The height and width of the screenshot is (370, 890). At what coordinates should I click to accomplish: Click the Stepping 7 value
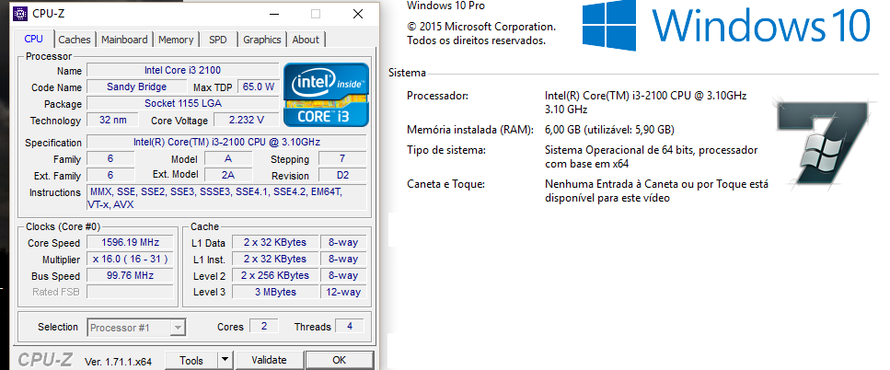[x=342, y=158]
